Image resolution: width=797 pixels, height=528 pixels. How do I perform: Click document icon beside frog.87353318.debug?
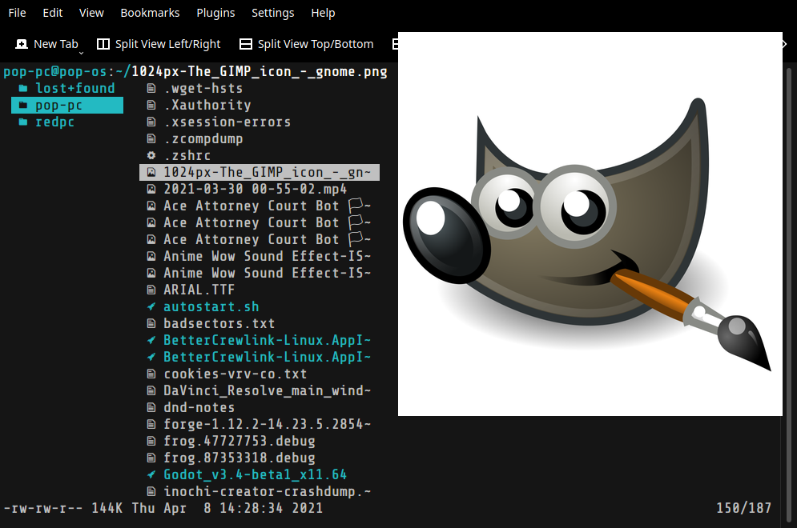pyautogui.click(x=151, y=458)
